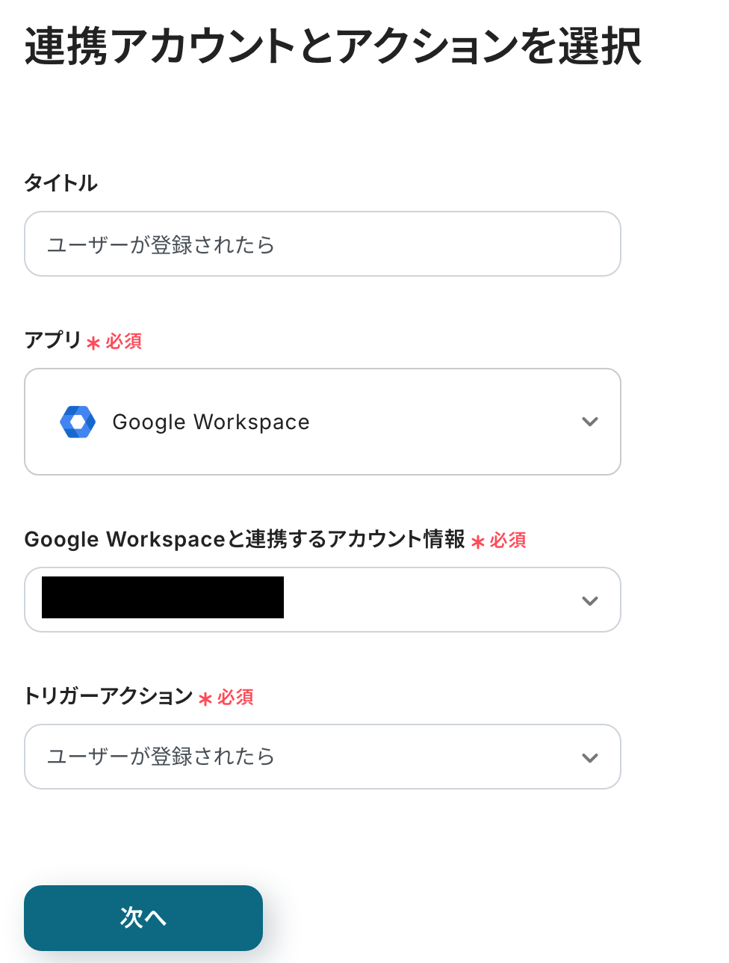
Task: Click the タイトル field label
Action: pos(61,183)
